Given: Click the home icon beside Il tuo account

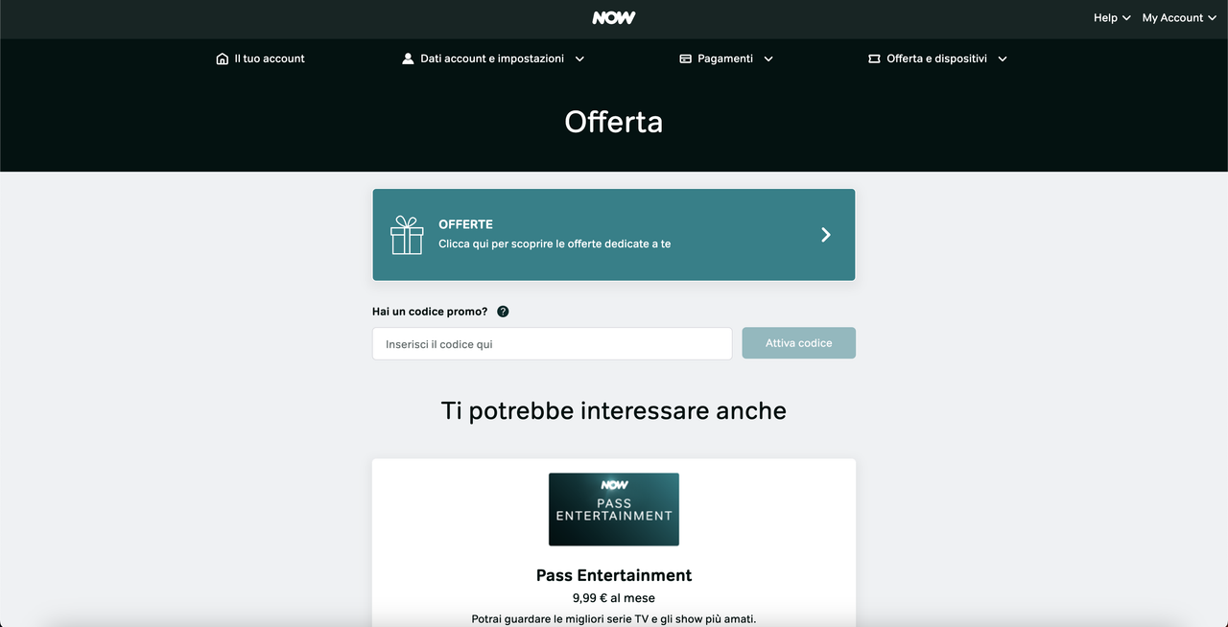Looking at the screenshot, I should pos(223,58).
